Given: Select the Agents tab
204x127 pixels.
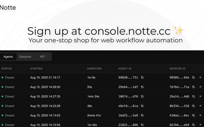Looking at the screenshot, I should (8, 57).
